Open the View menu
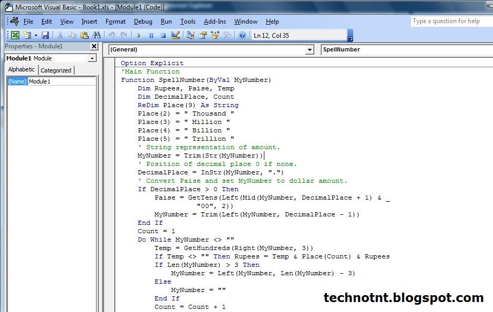This screenshot has width=493, height=312. 67,22
